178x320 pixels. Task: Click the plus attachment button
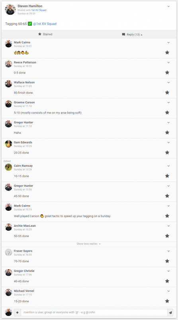[x=17, y=312]
